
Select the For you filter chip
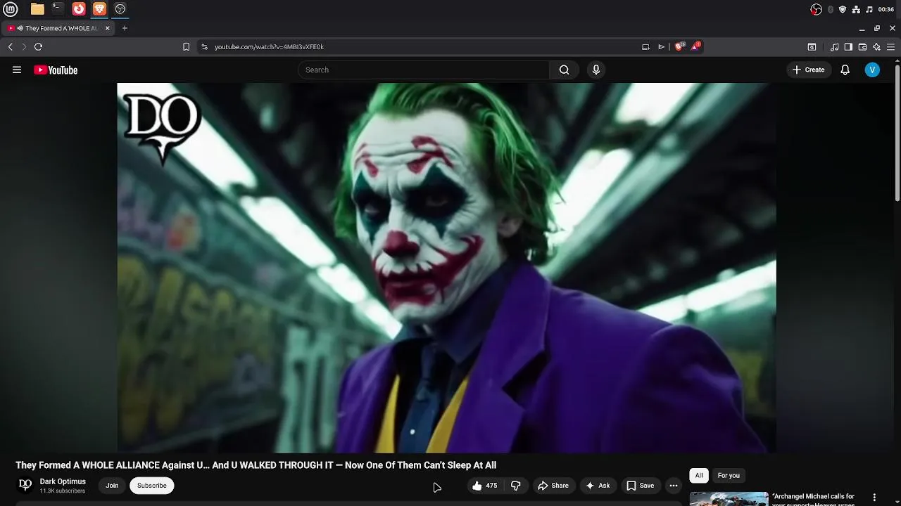729,476
